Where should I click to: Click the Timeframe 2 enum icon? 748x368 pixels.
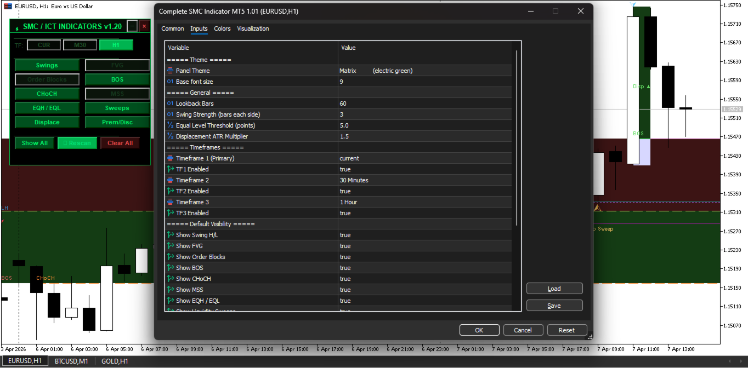[x=170, y=180]
